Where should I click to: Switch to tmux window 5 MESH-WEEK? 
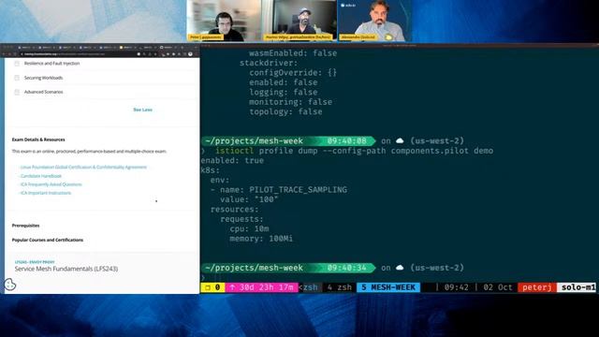(388, 287)
